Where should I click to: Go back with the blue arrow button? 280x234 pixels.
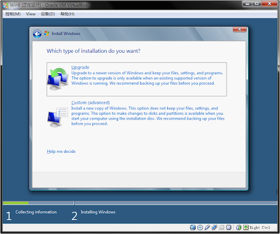37,34
